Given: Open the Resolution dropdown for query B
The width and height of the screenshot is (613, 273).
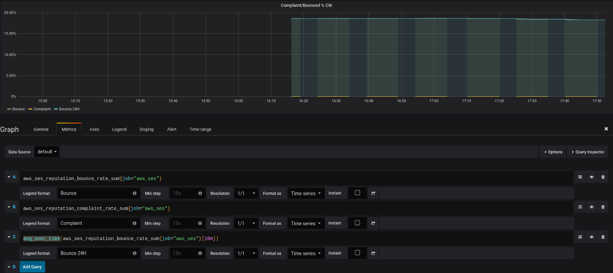Looking at the screenshot, I should click(x=246, y=223).
